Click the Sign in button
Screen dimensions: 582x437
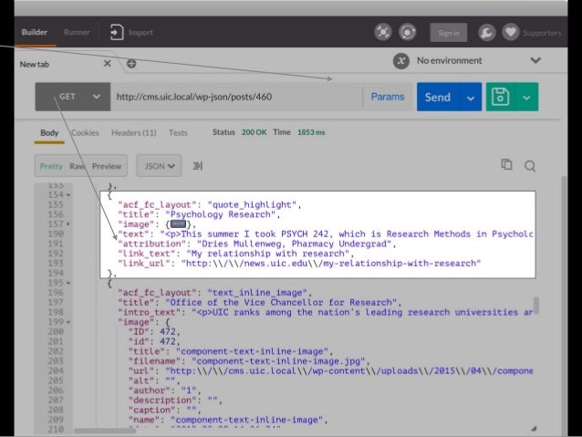(x=449, y=33)
